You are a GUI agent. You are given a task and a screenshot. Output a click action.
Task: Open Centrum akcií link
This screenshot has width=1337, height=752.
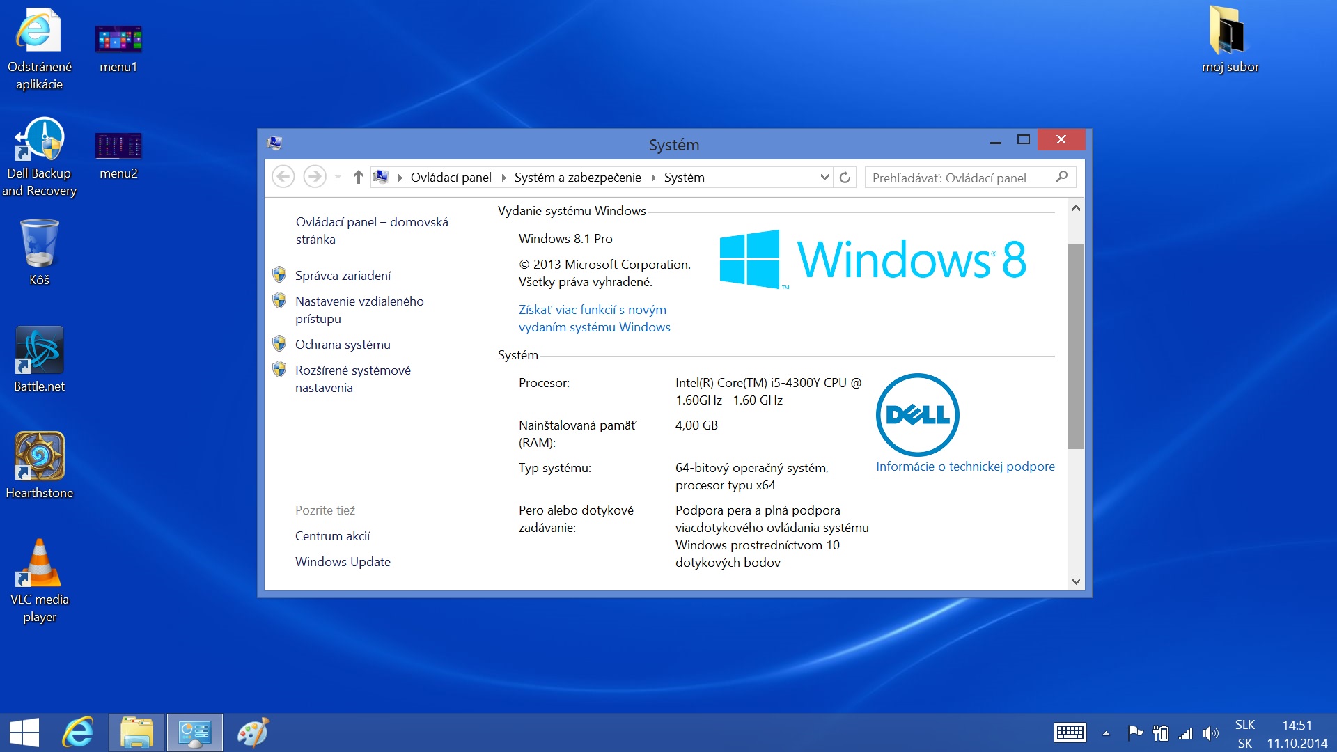click(x=332, y=535)
